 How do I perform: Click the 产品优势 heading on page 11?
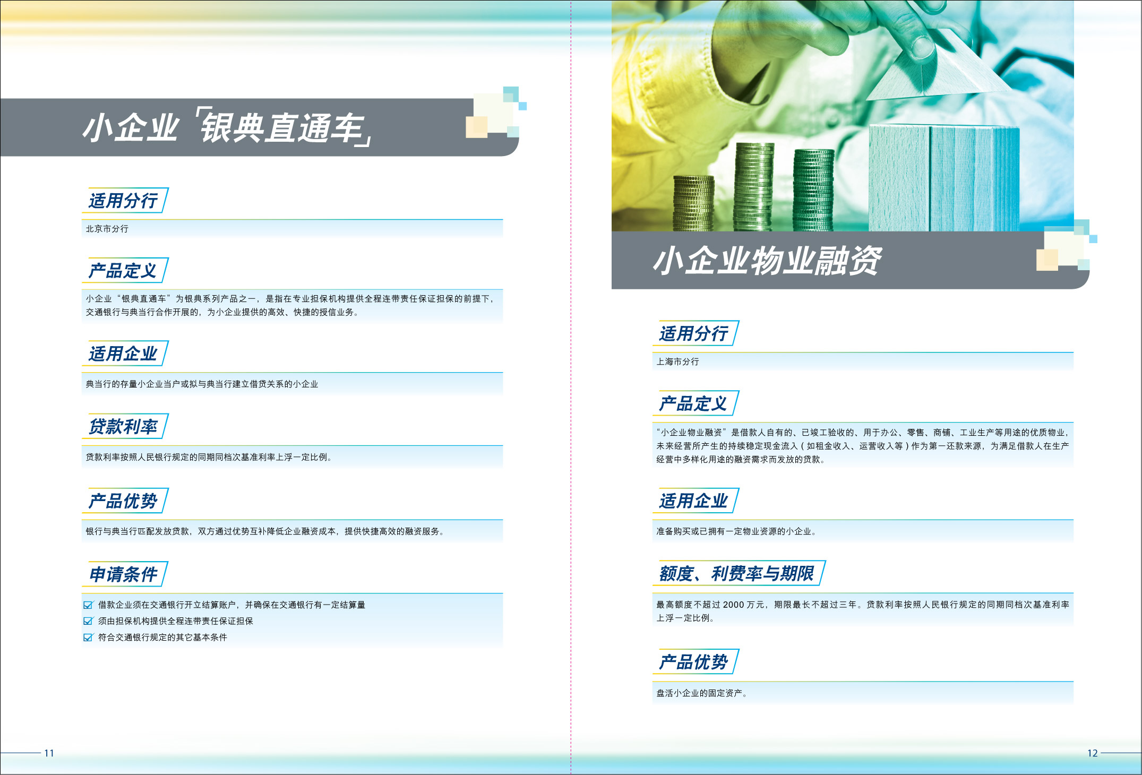click(123, 501)
